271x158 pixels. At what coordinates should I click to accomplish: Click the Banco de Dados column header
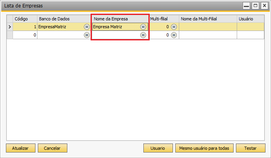click(x=64, y=19)
